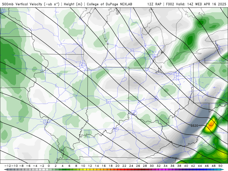Image resolution: width=228 pixels, height=171 pixels.
Task: Click 'College of DuPage NEXLAB' text
Action: pos(109,4)
